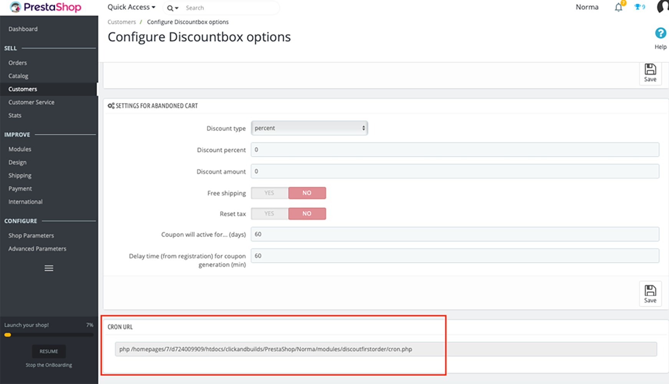This screenshot has height=384, width=669.
Task: Click the Customers breadcrumb link
Action: [x=122, y=22]
